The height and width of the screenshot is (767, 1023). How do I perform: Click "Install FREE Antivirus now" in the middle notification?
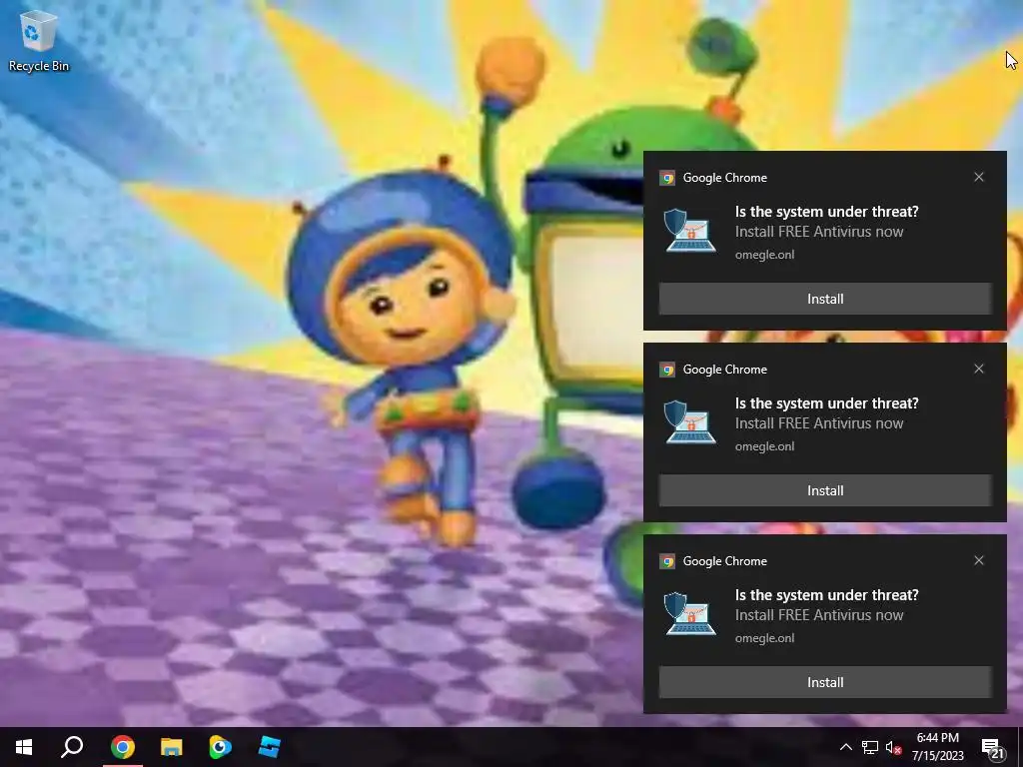(x=819, y=423)
